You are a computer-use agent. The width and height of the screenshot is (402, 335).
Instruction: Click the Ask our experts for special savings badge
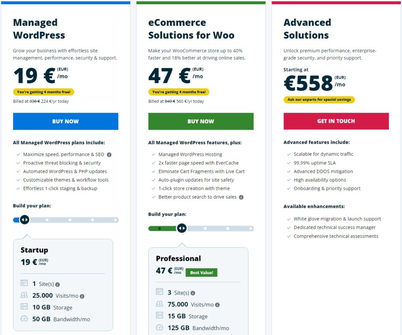319,99
